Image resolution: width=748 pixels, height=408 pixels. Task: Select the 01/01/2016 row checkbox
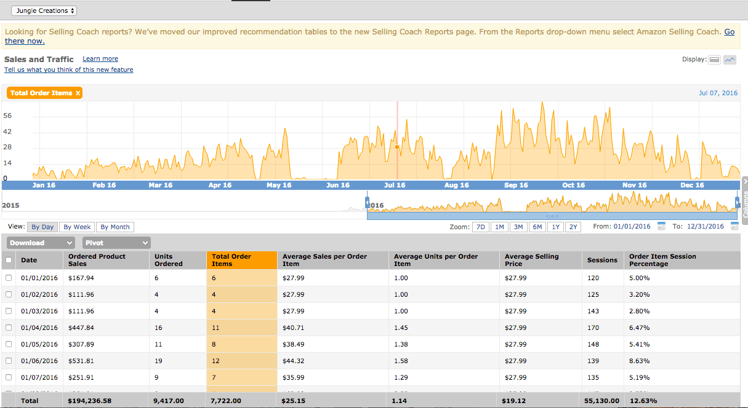click(x=9, y=278)
